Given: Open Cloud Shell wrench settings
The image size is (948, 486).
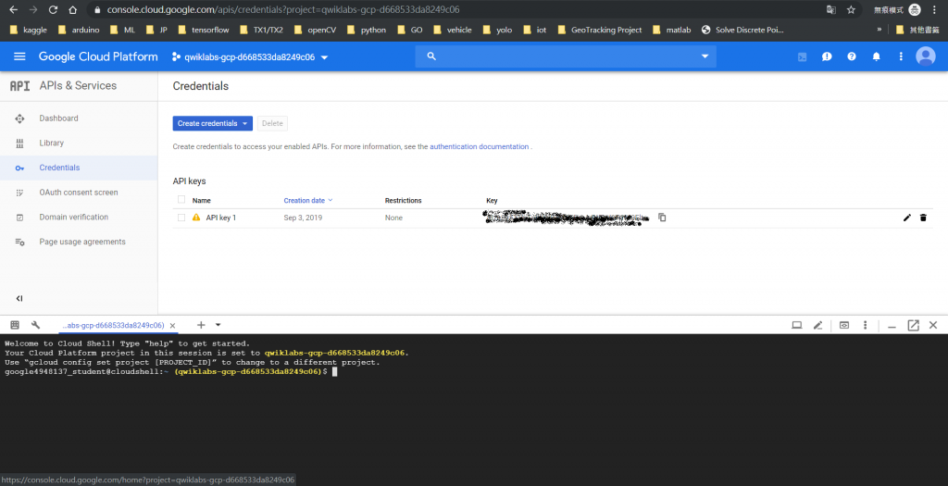Looking at the screenshot, I should point(36,325).
